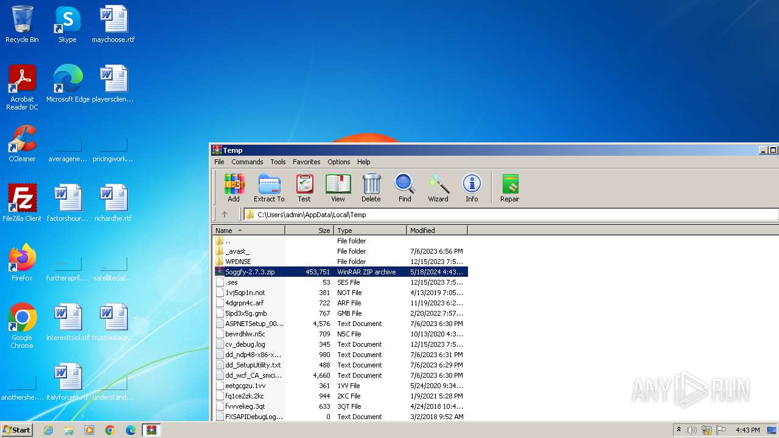Viewport: 779px width, 438px height.
Task: Select the FileZilla Client desktop icon
Action: tap(22, 203)
